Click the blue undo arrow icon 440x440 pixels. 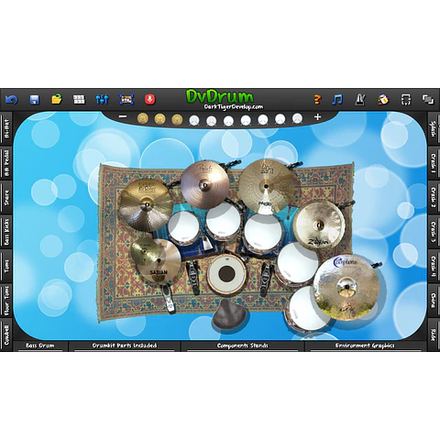[12, 100]
